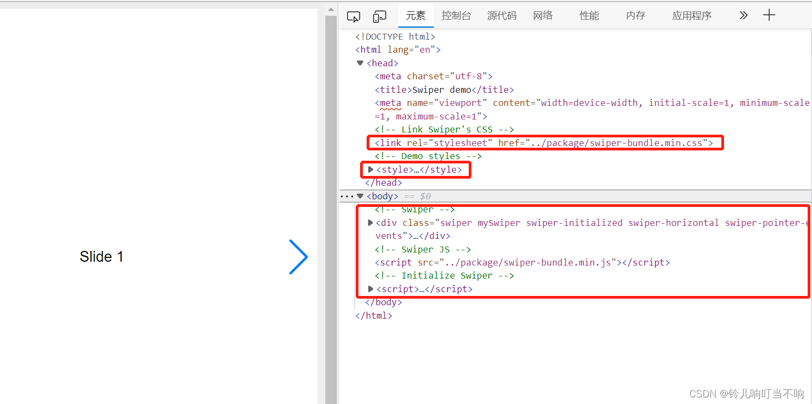Select the Initialize Swiper comment
Viewport: 812px width, 404px height.
click(x=444, y=275)
